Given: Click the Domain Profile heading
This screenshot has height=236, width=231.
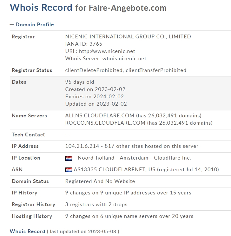Looking at the screenshot, I should (x=35, y=24).
